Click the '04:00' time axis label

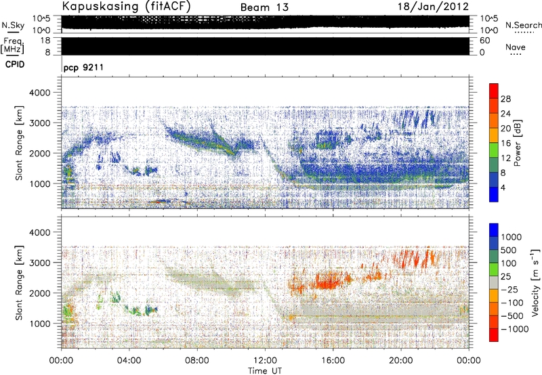[129, 361]
